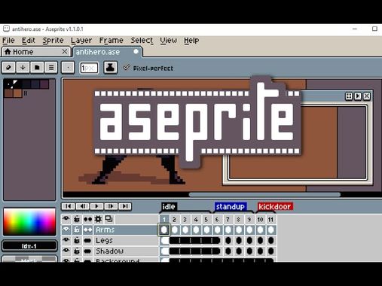The width and height of the screenshot is (382, 286).
Task: Click the canvas horizontal scrollbar
Action: [x=264, y=194]
